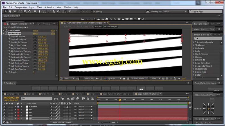
Task: Toggle the transparency grid in viewer
Action: (128, 78)
